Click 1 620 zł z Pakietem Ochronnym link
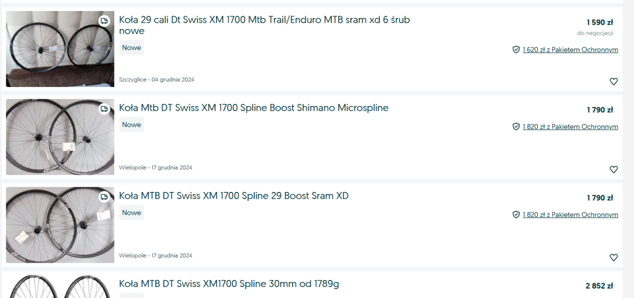The height and width of the screenshot is (298, 634). coord(570,50)
